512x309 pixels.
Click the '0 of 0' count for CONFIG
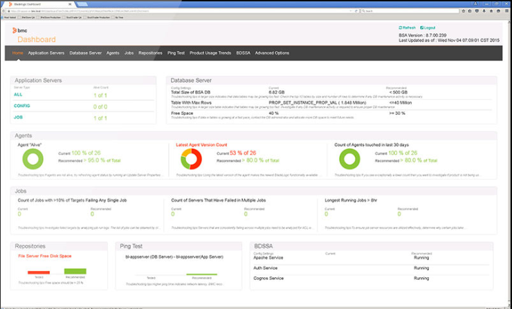click(100, 106)
